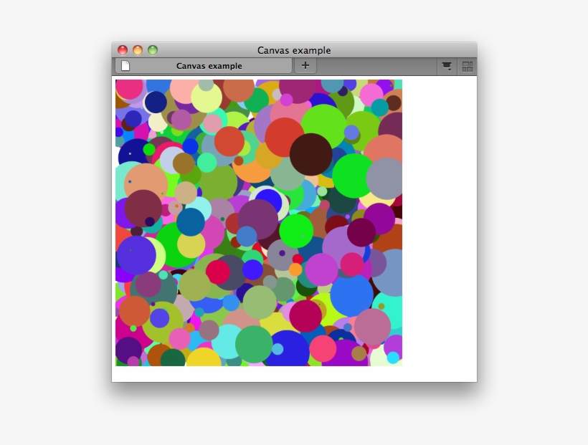The width and height of the screenshot is (588, 445).
Task: Click the page icon in the tab
Action: pyautogui.click(x=125, y=66)
